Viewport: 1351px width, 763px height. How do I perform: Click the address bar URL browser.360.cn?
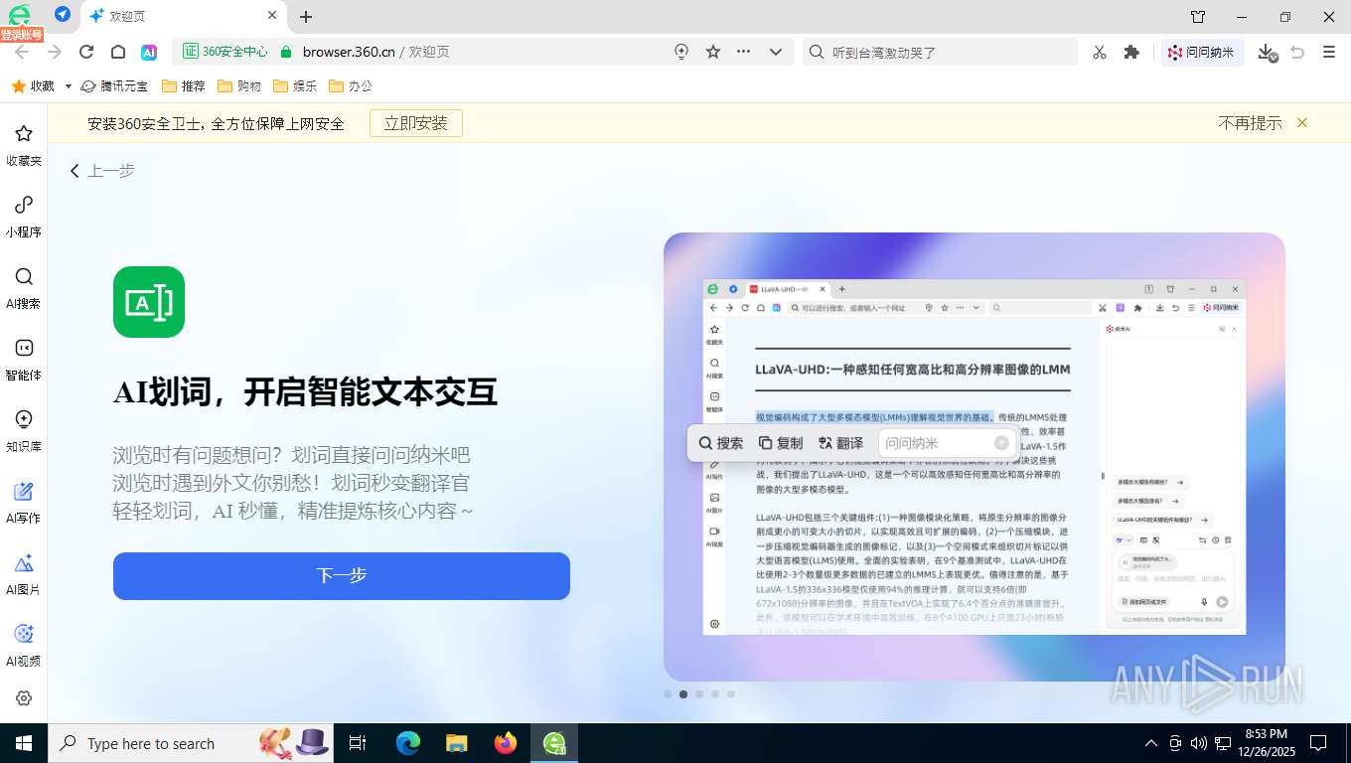tap(349, 52)
